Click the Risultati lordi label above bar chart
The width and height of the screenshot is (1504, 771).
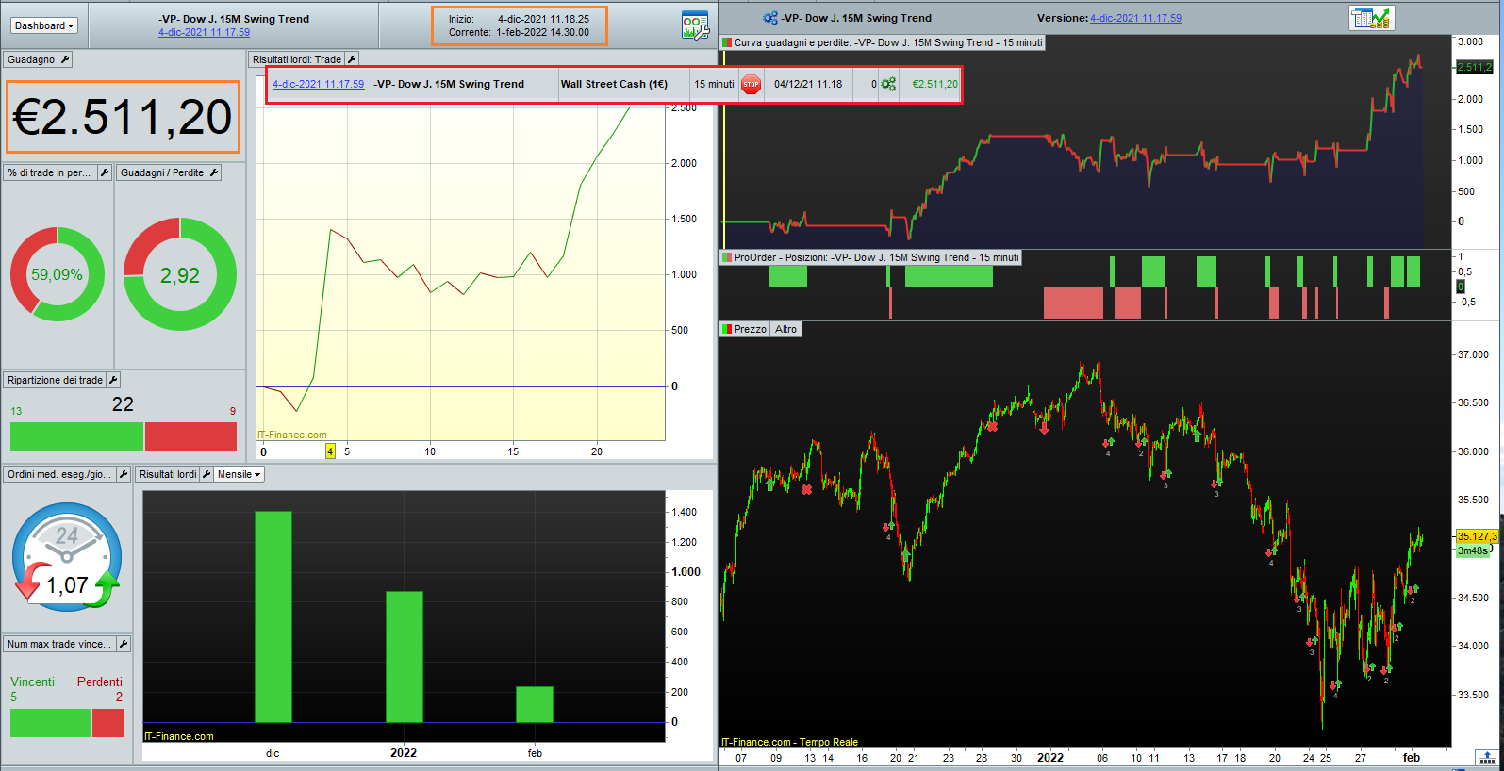pyautogui.click(x=168, y=474)
